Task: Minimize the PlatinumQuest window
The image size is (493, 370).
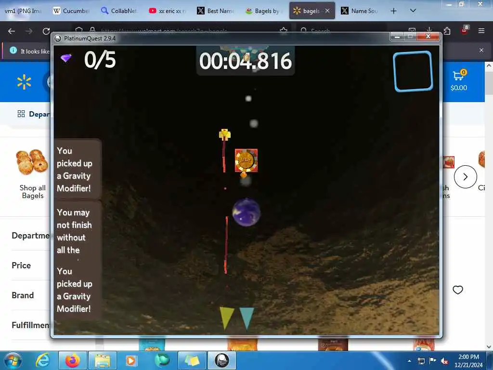Action: click(x=397, y=37)
